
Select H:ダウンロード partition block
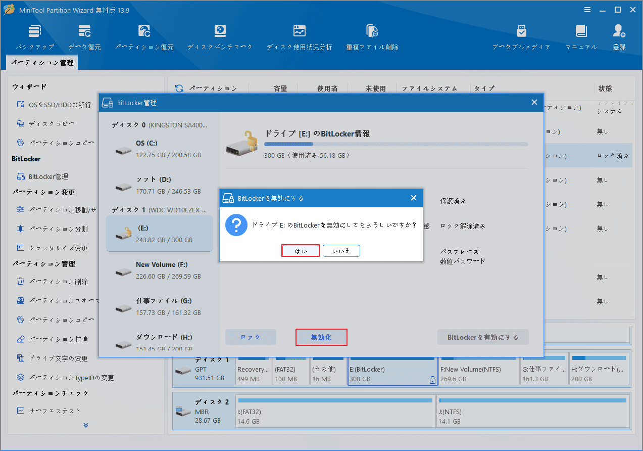[x=599, y=370]
